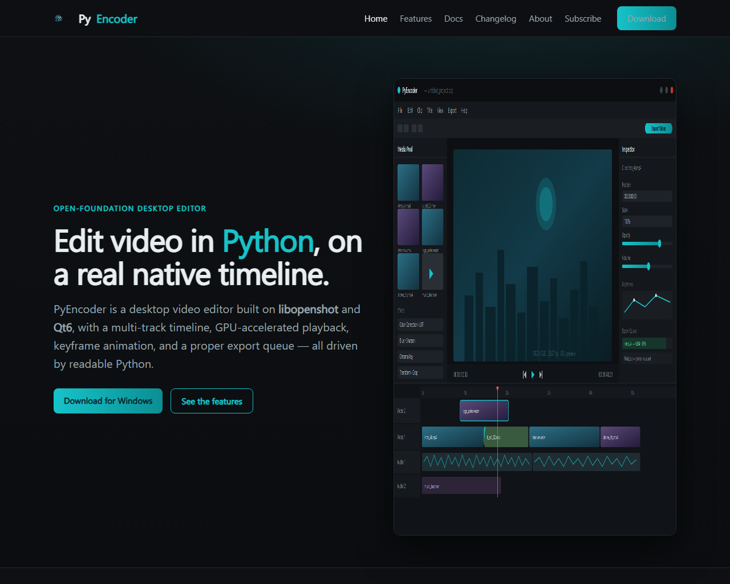The image size is (730, 584).
Task: Select the logo_anim.webm clip on Video 2 track
Action: pos(484,411)
